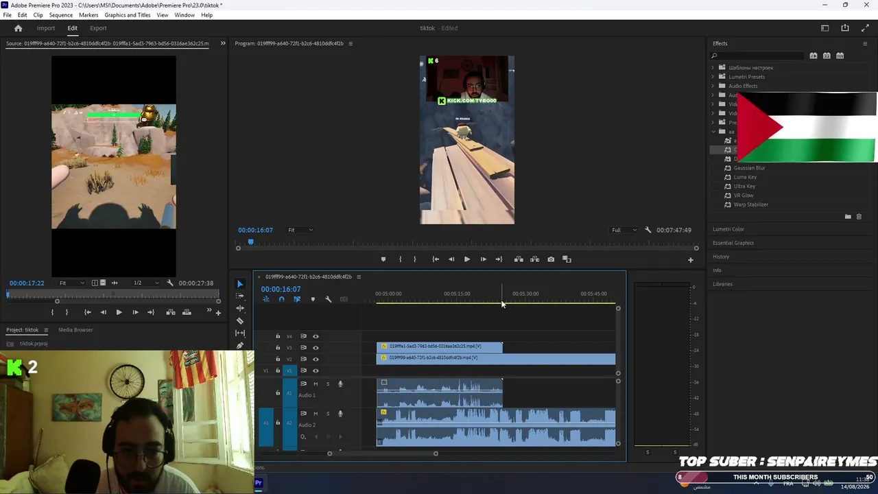Select the Track Select Forward tool
Viewport: 878px width, 494px height.
point(239,296)
